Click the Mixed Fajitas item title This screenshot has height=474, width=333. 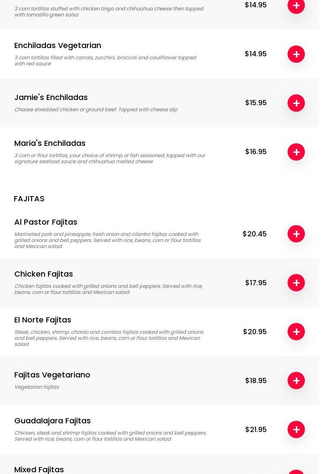(39, 469)
